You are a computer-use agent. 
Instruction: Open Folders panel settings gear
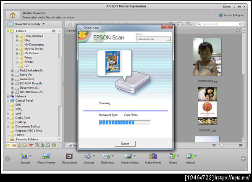[x=54, y=31]
